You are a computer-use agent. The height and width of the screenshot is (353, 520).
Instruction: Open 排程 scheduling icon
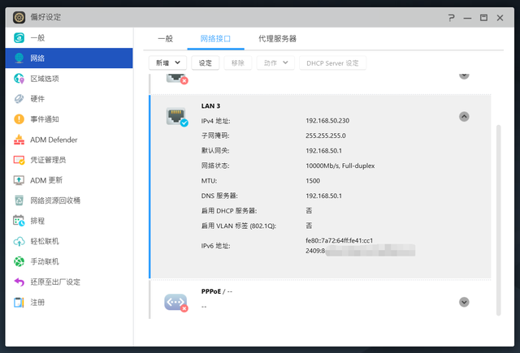[19, 221]
